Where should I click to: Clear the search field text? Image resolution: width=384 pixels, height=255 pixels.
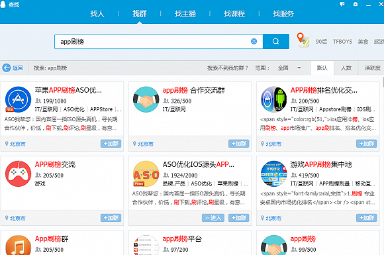pos(254,42)
